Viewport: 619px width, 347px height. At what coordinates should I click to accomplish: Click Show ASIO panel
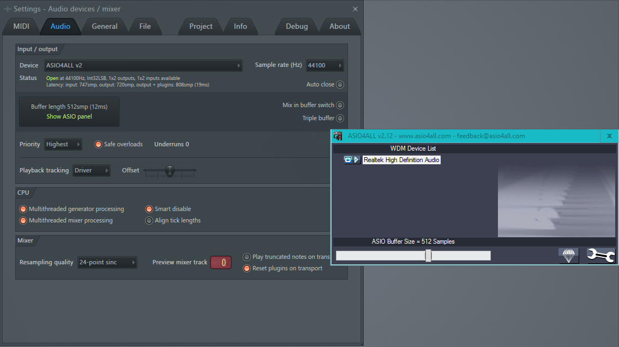click(x=69, y=116)
